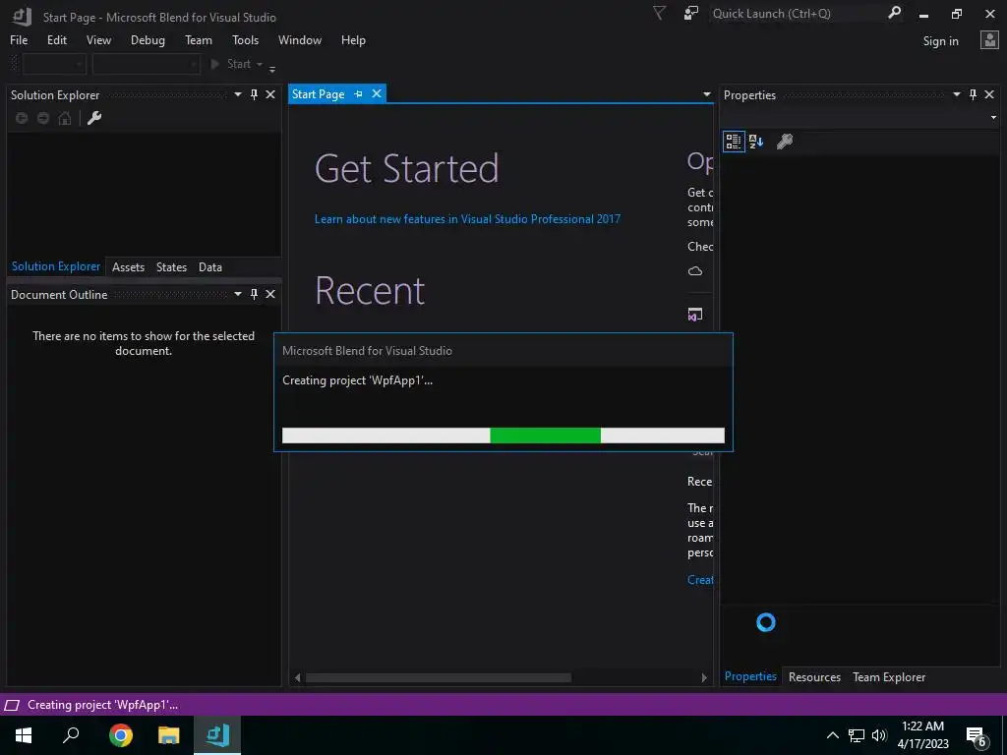Open the View menu
The height and width of the screenshot is (755, 1007).
[98, 39]
